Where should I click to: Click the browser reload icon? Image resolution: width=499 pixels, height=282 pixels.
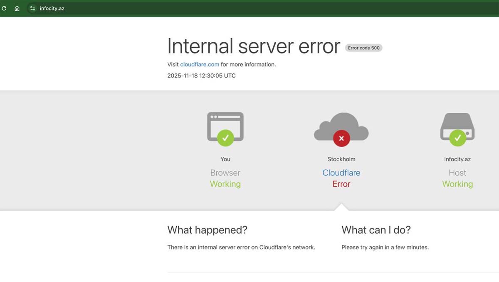coord(4,8)
